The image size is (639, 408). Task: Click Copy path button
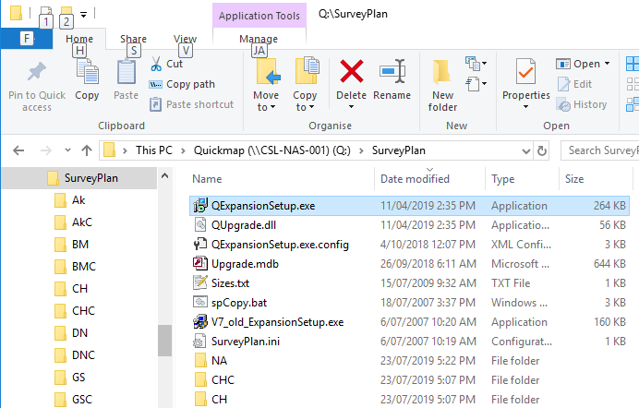click(x=190, y=84)
